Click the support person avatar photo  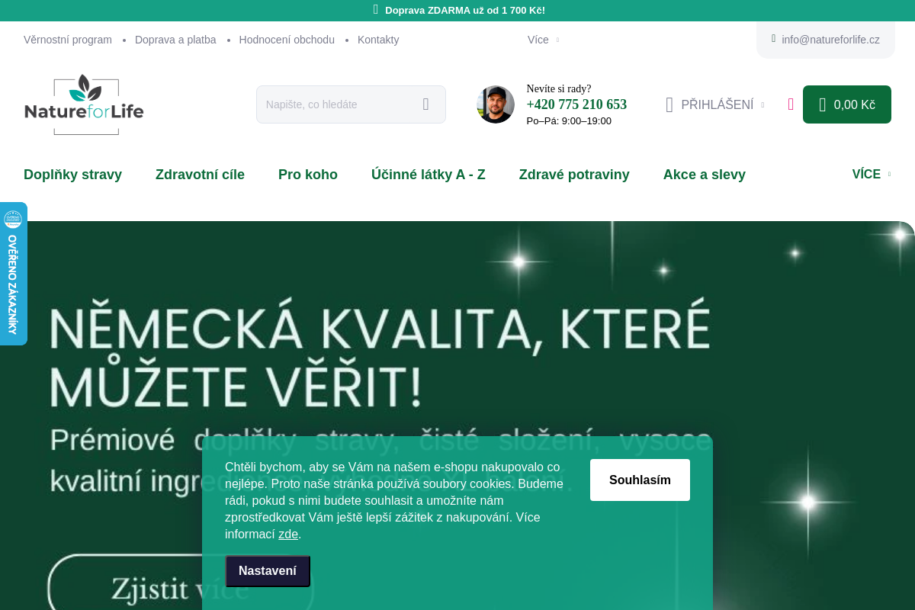click(x=496, y=104)
